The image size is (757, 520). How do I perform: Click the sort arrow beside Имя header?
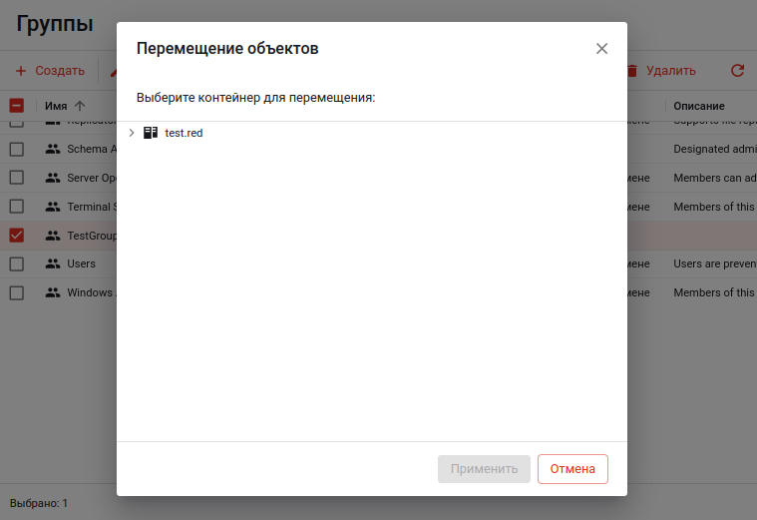80,106
